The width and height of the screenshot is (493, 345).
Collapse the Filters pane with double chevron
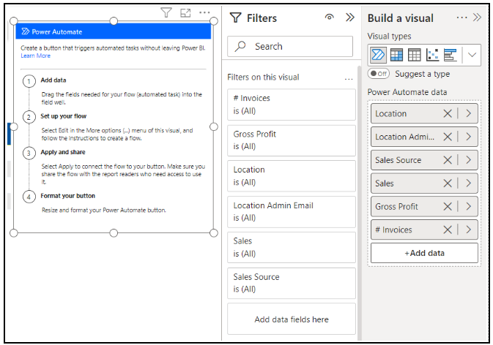pyautogui.click(x=350, y=18)
